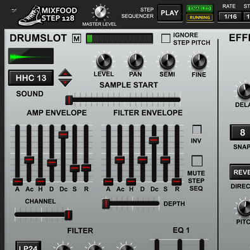Mute drumslot with the M button
This screenshot has height=250, width=250.
[77, 39]
